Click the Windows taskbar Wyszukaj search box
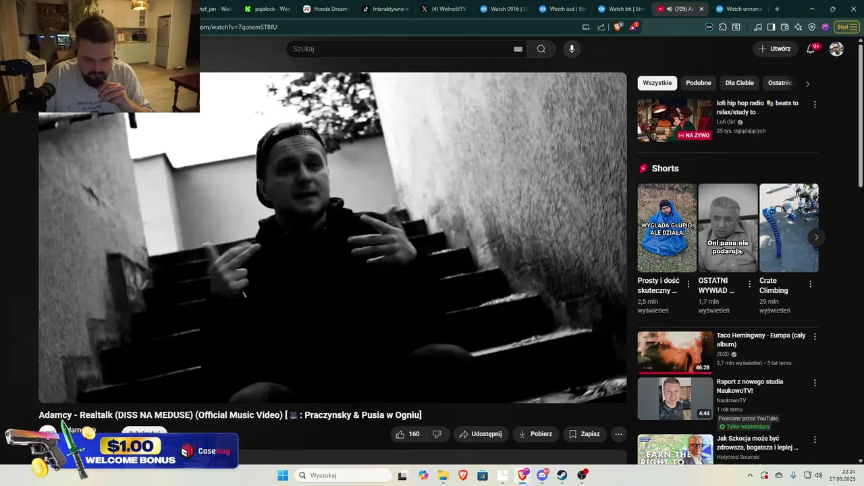This screenshot has height=486, width=864. (x=343, y=475)
